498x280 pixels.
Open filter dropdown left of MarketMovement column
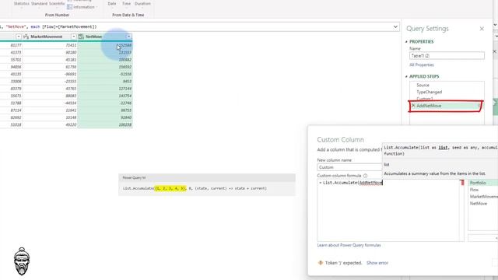point(18,37)
